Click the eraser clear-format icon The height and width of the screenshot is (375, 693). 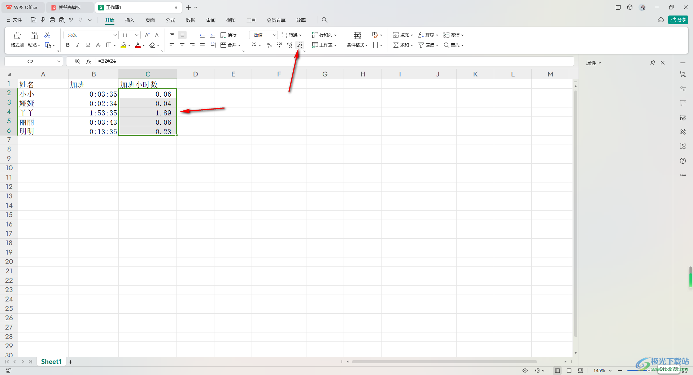pos(152,45)
